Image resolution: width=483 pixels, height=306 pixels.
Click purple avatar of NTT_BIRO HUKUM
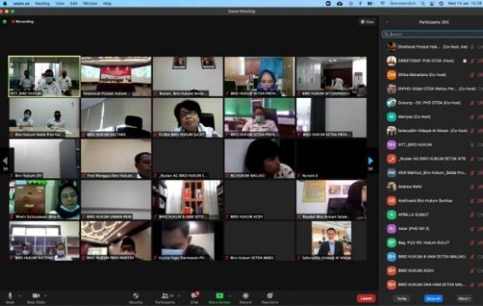tap(391, 145)
